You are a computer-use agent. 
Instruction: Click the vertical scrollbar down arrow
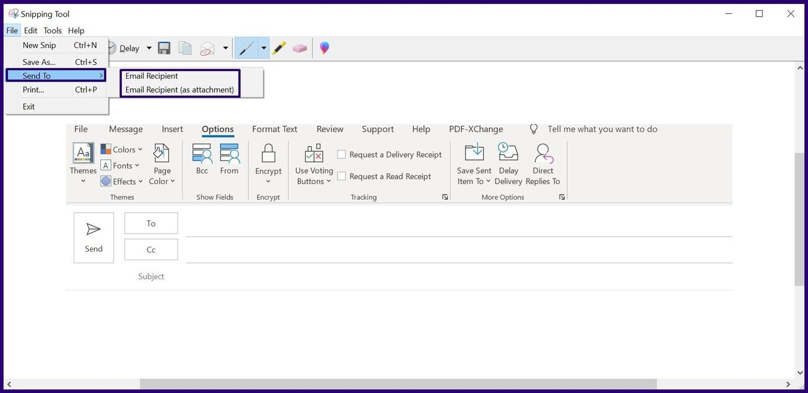[799, 373]
